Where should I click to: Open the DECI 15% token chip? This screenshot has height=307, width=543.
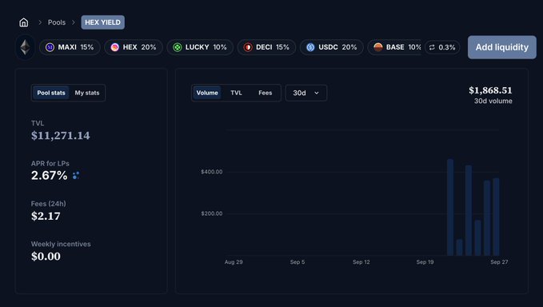coord(266,47)
